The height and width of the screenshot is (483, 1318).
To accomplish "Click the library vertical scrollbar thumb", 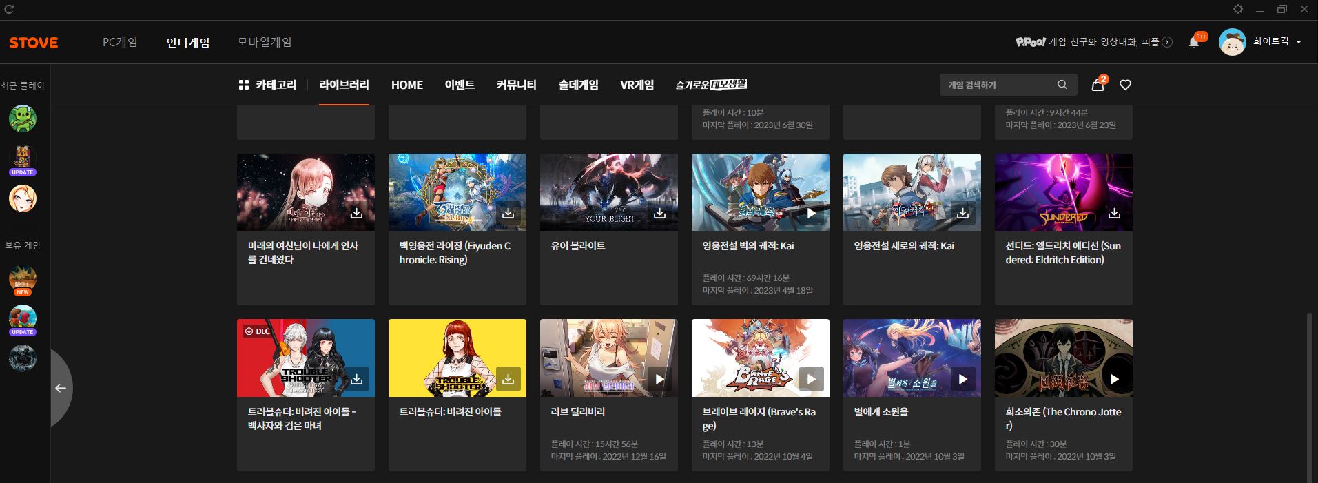I will [x=1310, y=398].
